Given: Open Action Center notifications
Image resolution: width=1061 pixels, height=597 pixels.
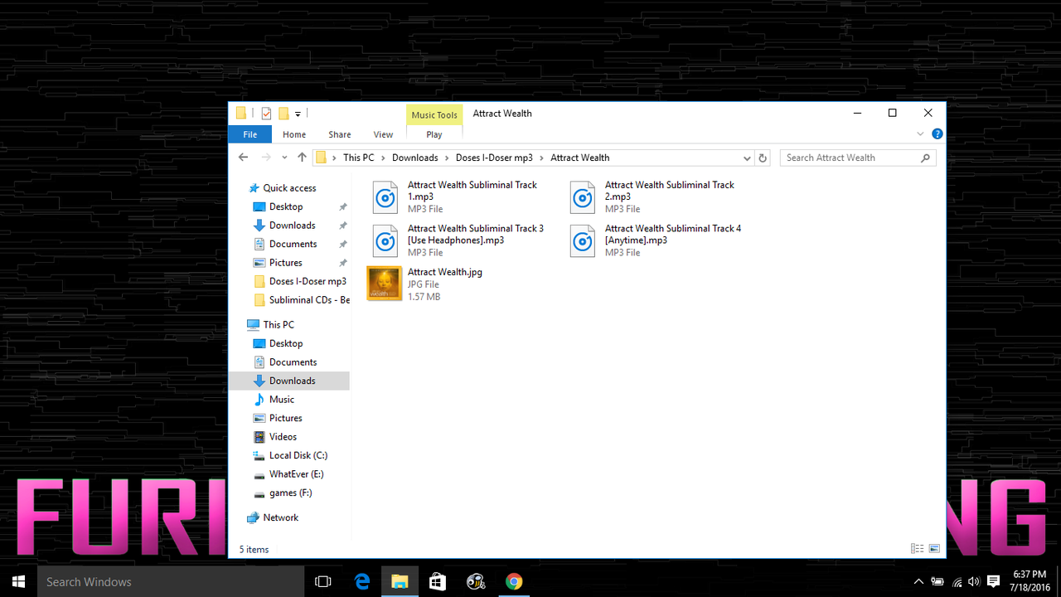Looking at the screenshot, I should (x=994, y=582).
